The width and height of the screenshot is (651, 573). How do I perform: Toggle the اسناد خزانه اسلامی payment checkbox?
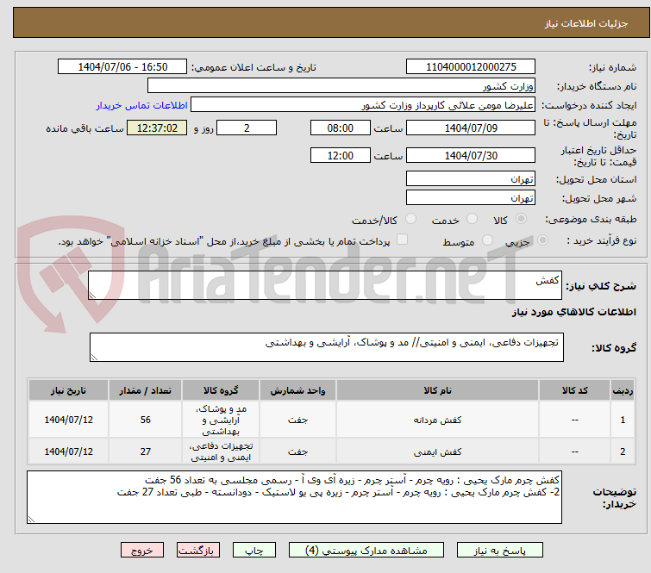[402, 240]
